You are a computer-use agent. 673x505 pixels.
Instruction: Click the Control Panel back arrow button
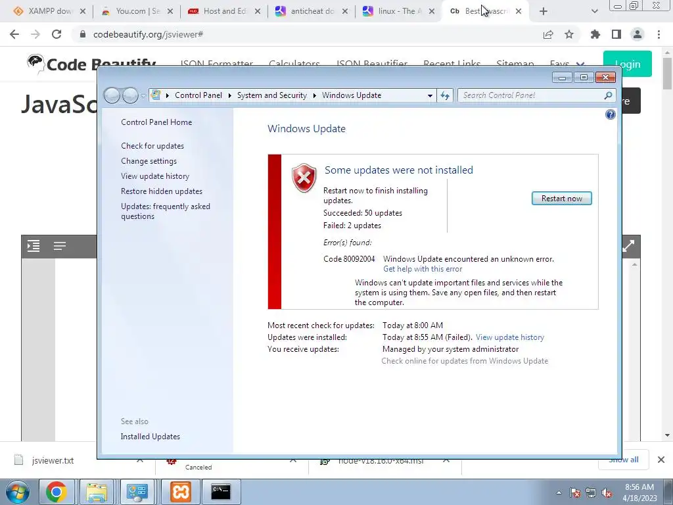pos(112,95)
